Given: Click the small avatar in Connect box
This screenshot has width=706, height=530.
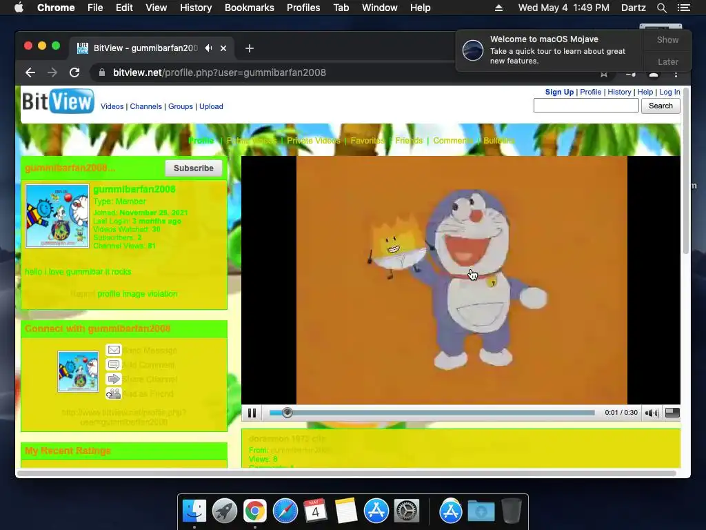Looking at the screenshot, I should click(x=78, y=372).
